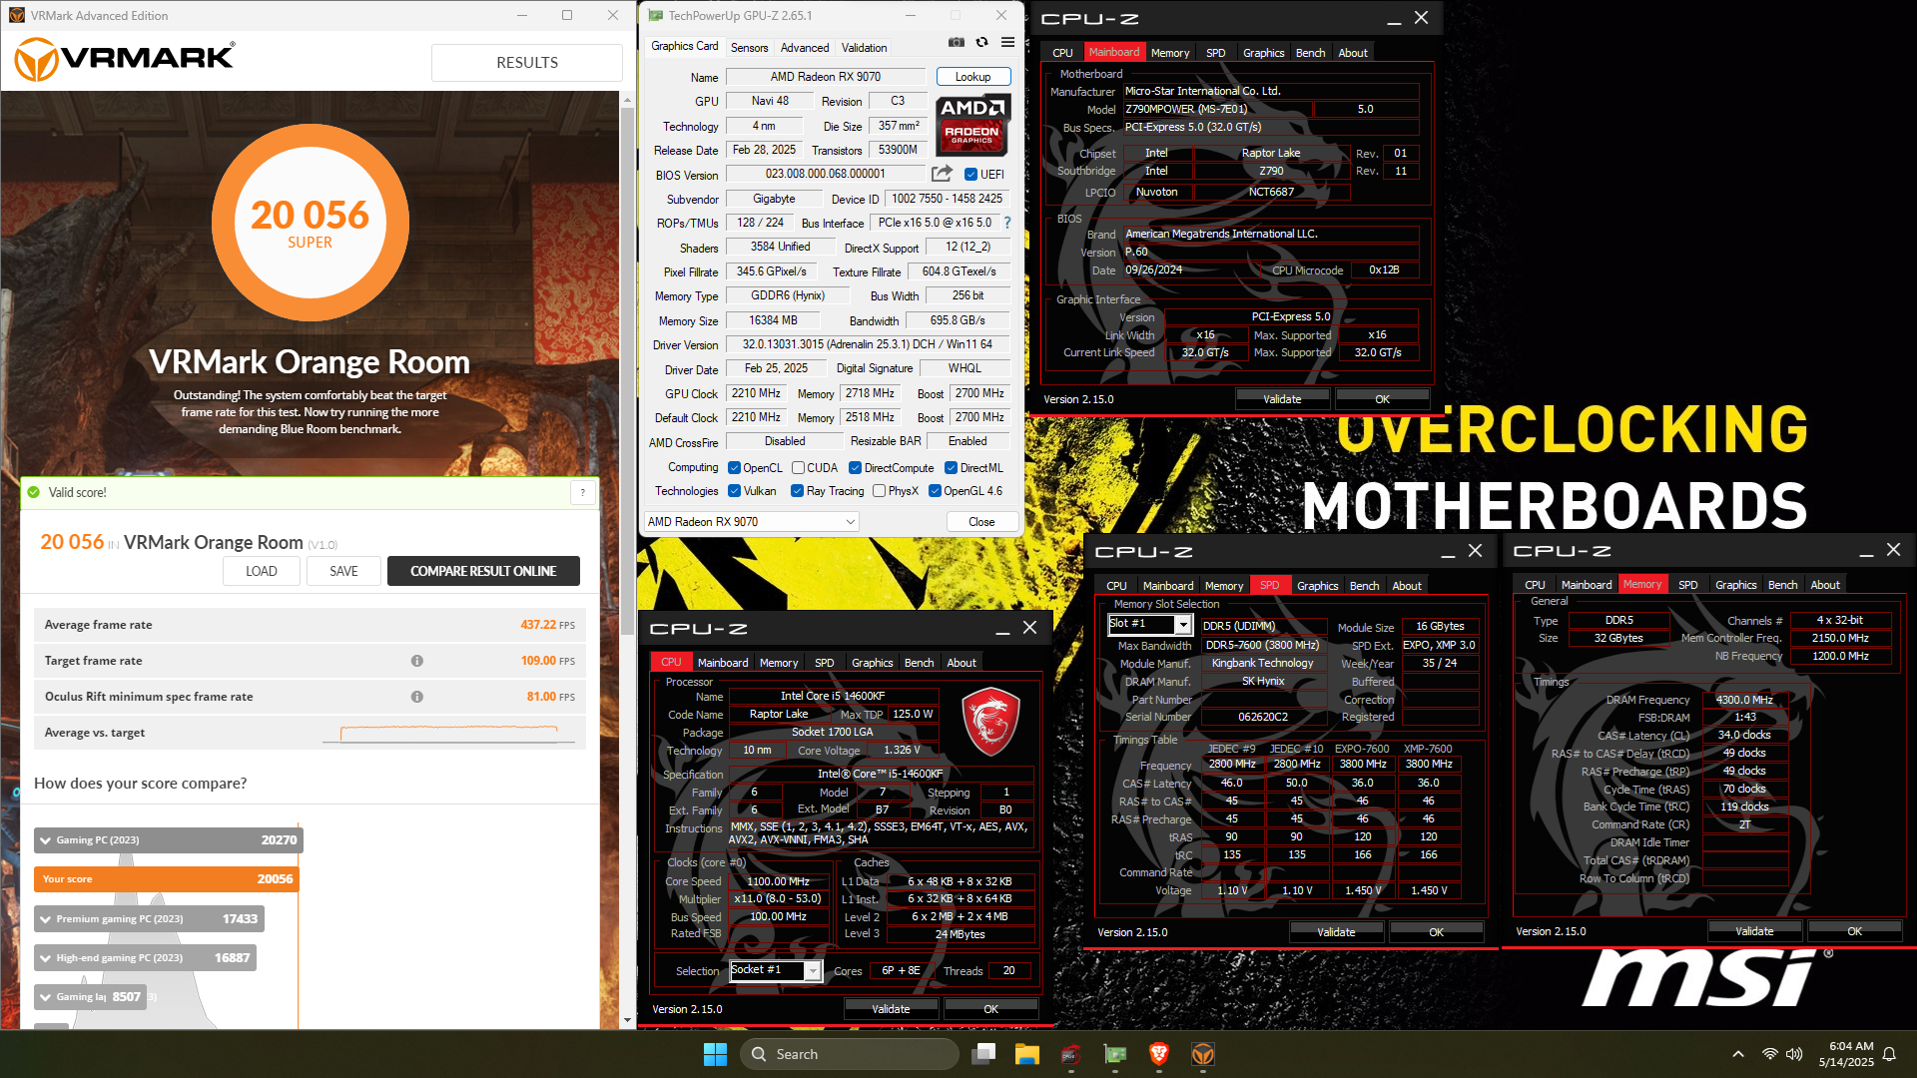Click the Windows taskbar Search box
This screenshot has width=1917, height=1078.
[x=850, y=1054]
